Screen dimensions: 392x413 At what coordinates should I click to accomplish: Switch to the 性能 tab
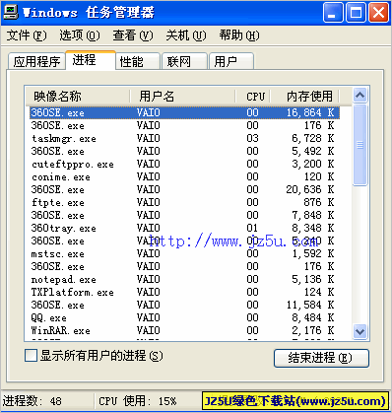click(138, 61)
